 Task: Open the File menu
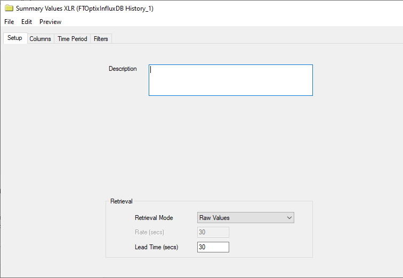coord(9,22)
